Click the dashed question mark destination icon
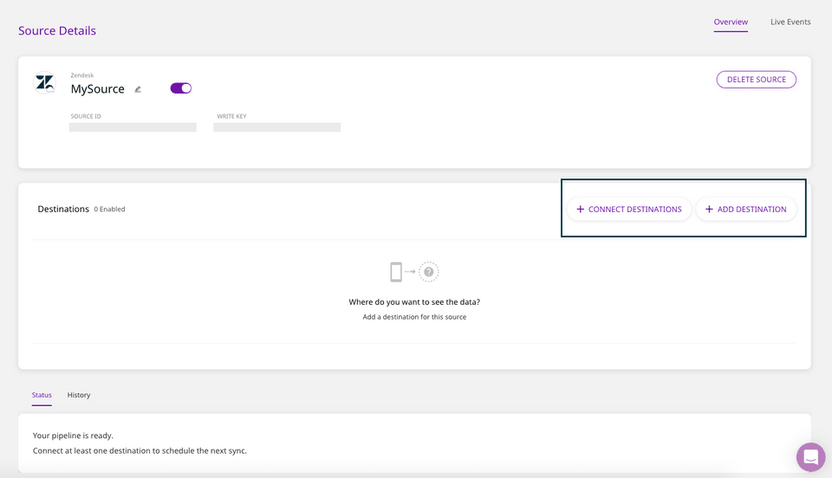The width and height of the screenshot is (832, 478). click(x=429, y=272)
